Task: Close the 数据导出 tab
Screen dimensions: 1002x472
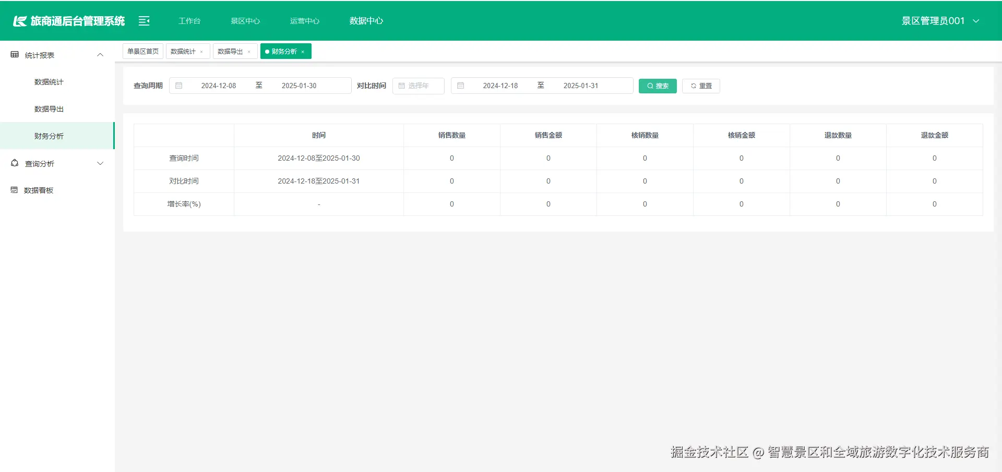Action: pyautogui.click(x=249, y=52)
